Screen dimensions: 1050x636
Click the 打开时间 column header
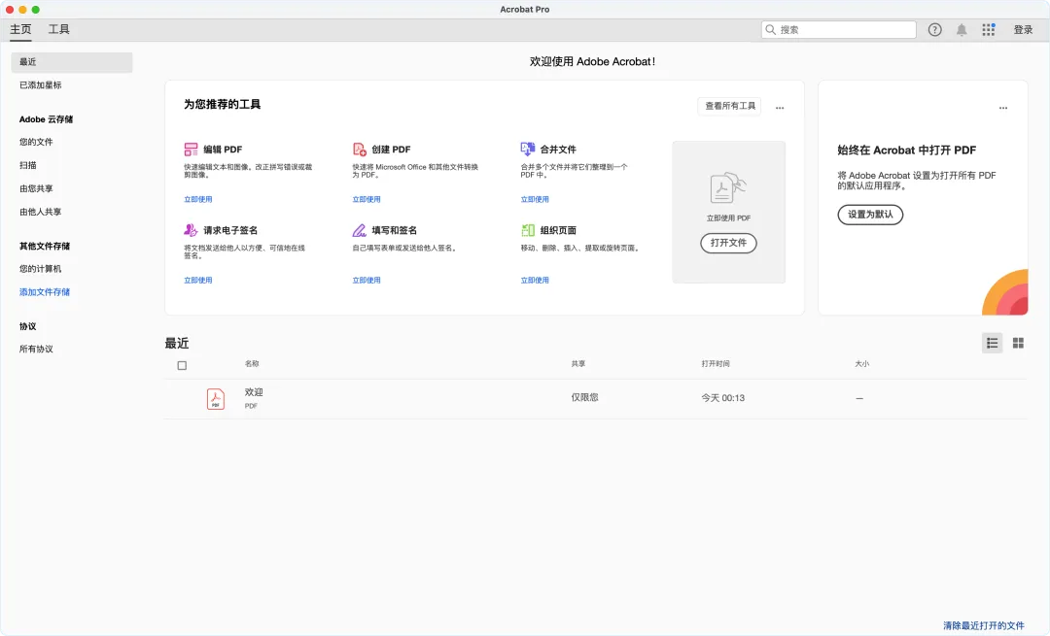[x=716, y=364]
